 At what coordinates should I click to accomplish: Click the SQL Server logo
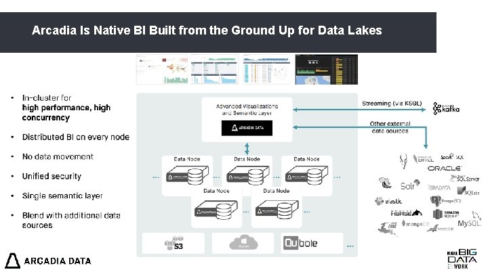[x=465, y=179]
